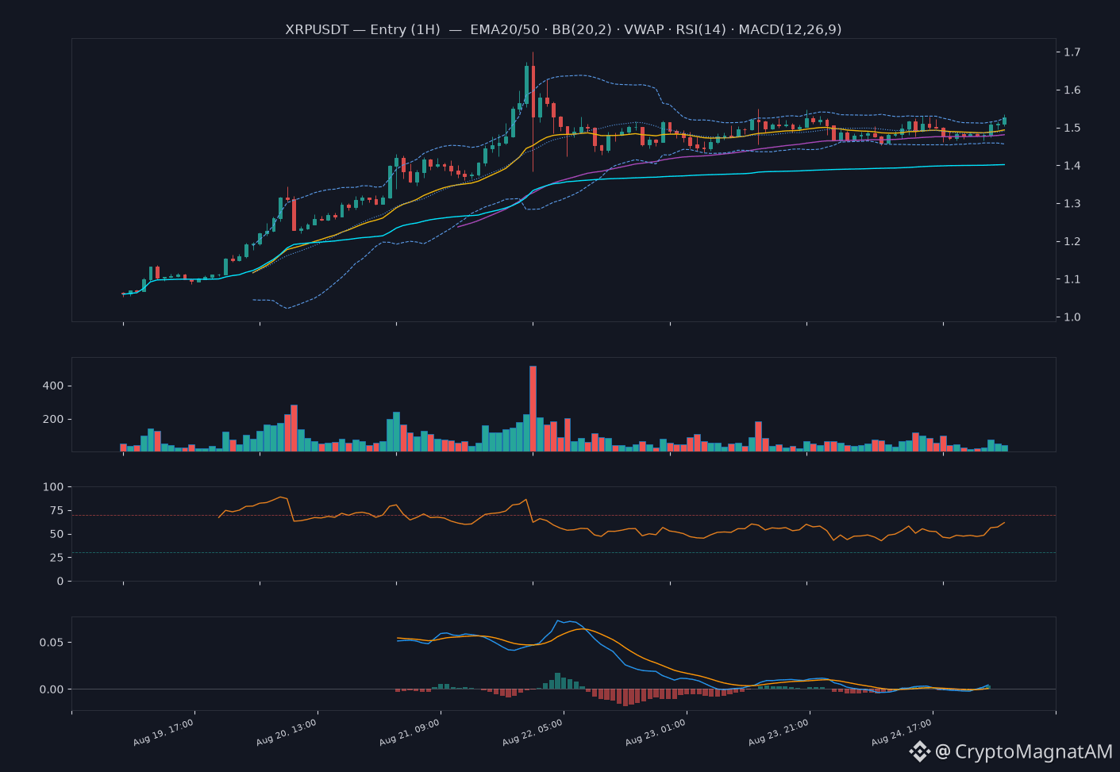This screenshot has height=772, width=1120.
Task: Click the 0.05 MACD axis label
Action: (x=52, y=643)
